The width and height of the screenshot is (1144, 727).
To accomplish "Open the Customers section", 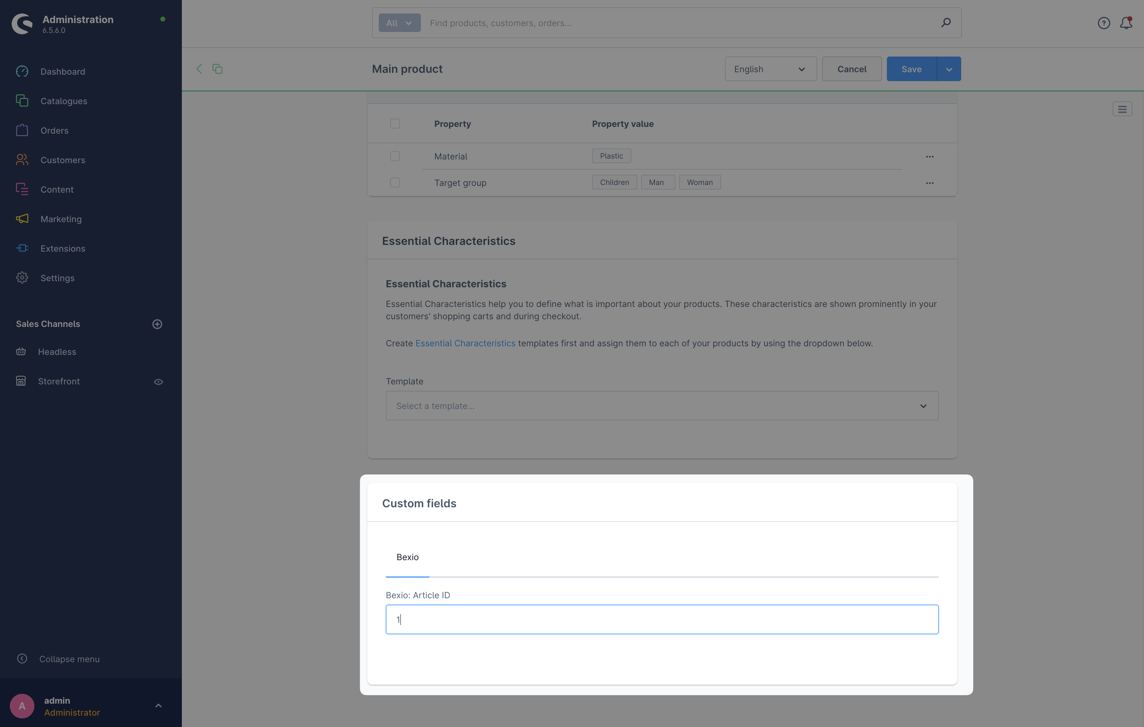I will pos(63,160).
